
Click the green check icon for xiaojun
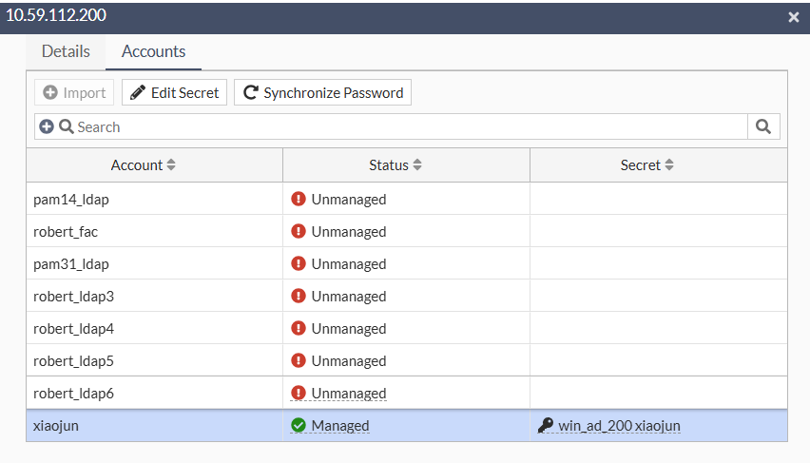click(299, 425)
